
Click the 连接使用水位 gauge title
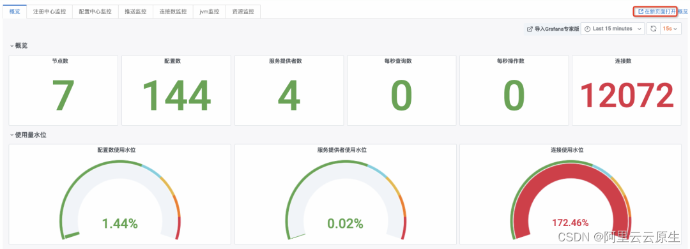coord(567,150)
